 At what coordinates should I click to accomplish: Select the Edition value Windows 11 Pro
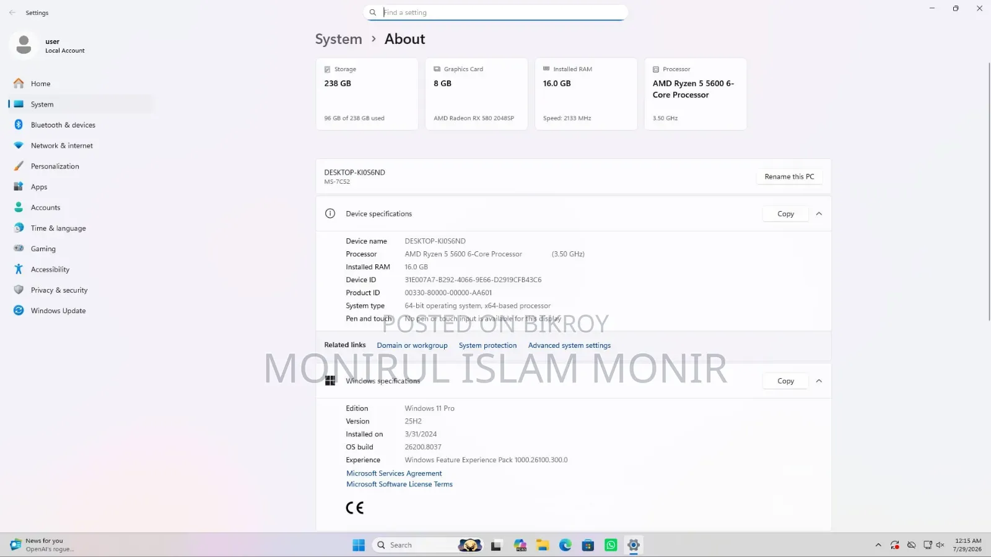click(x=429, y=408)
